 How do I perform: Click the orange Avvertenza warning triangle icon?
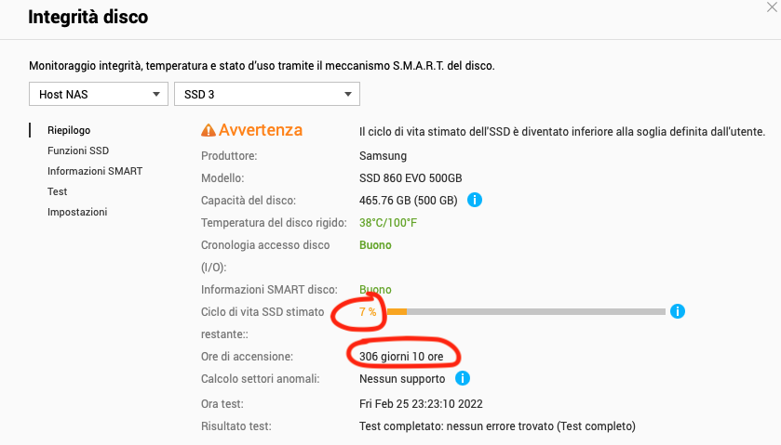coord(209,130)
